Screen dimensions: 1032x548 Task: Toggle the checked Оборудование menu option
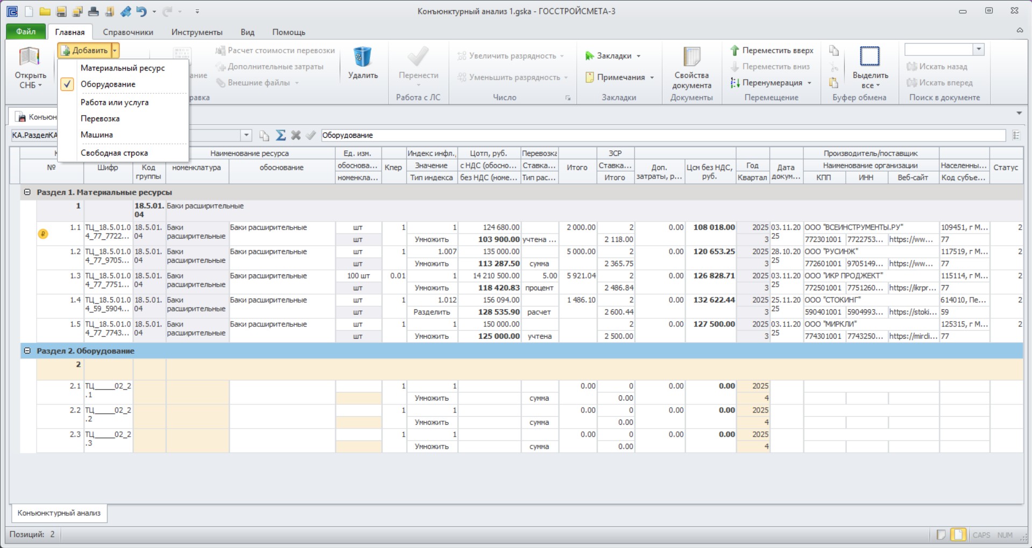click(108, 84)
